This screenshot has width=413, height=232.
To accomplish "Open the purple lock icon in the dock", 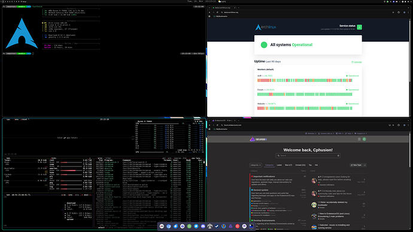I will [230, 226].
